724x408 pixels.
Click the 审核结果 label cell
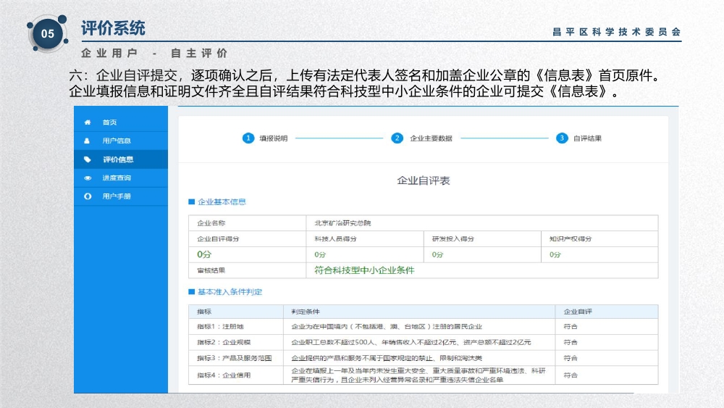point(248,270)
